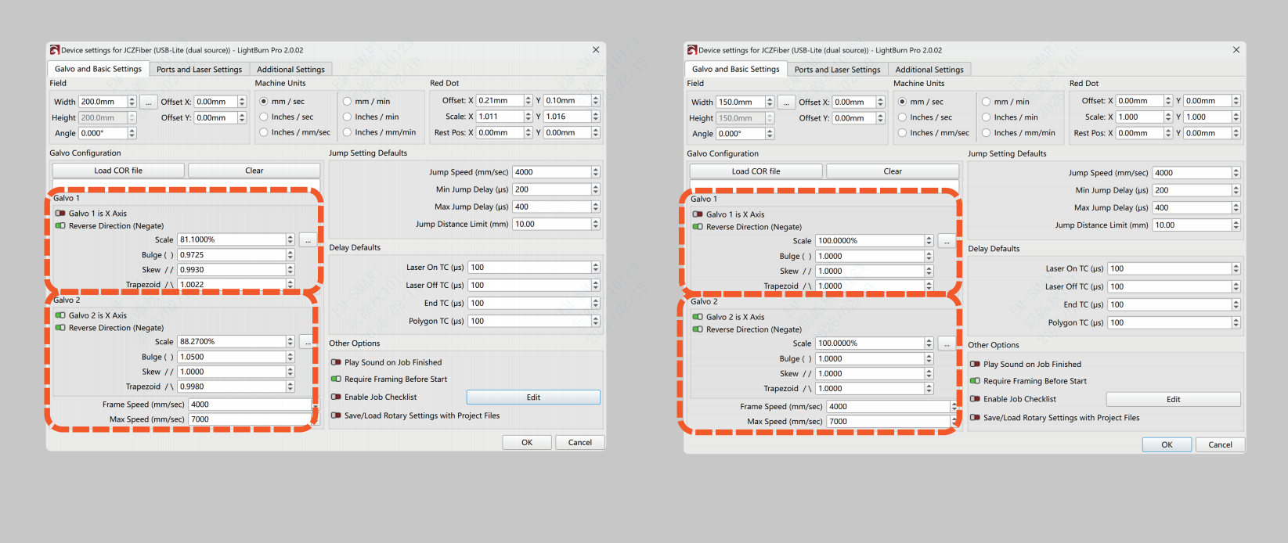1288x543 pixels.
Task: Select Galvo and Basic Settings tab in left window
Action: 98,69
